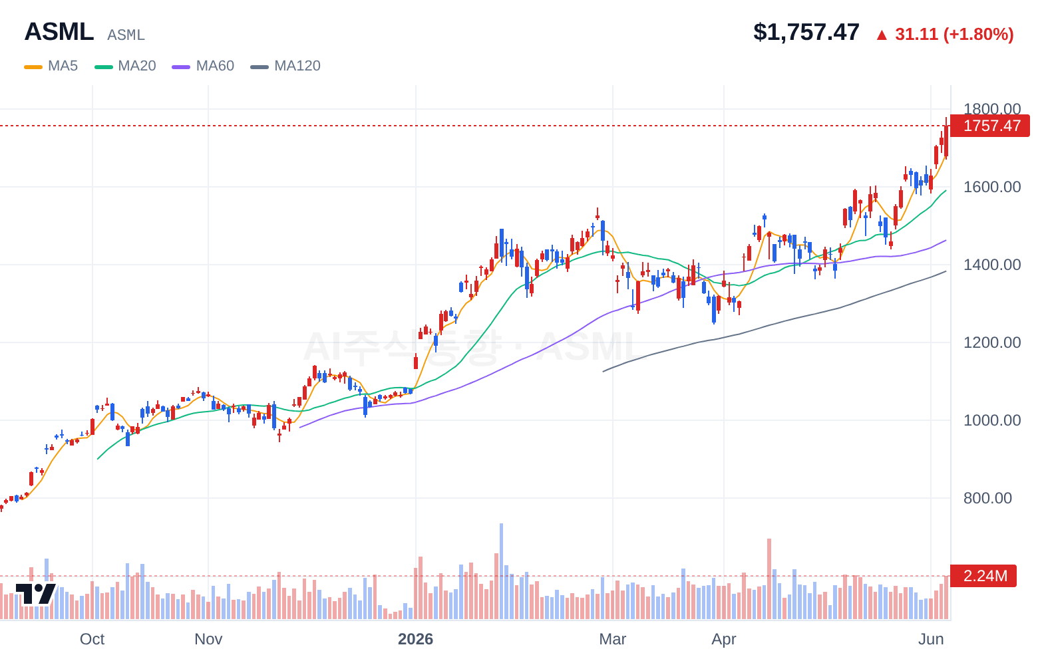This screenshot has width=1038, height=657.
Task: Click the 1400.00 price axis label
Action: coord(991,265)
